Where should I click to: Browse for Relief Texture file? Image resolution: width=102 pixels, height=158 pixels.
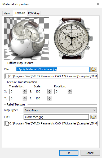(x=94, y=117)
